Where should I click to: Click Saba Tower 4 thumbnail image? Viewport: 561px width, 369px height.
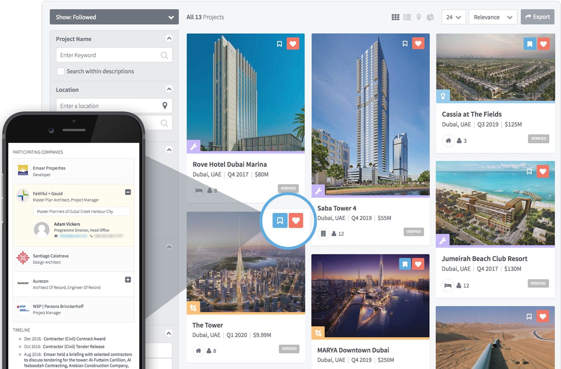pos(371,115)
